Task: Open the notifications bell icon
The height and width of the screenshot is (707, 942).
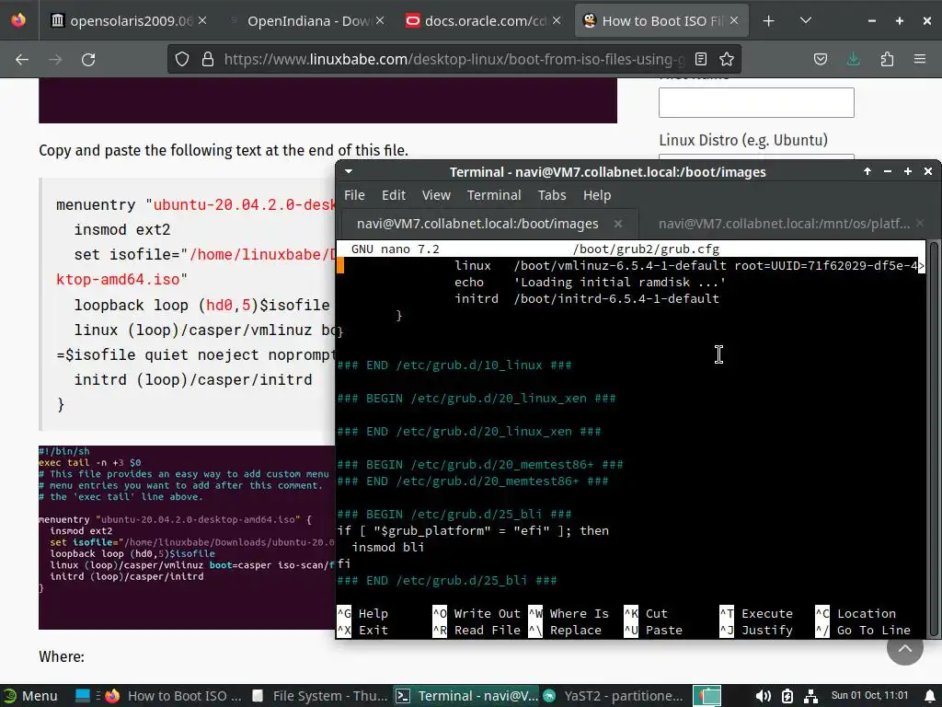Action: [929, 696]
